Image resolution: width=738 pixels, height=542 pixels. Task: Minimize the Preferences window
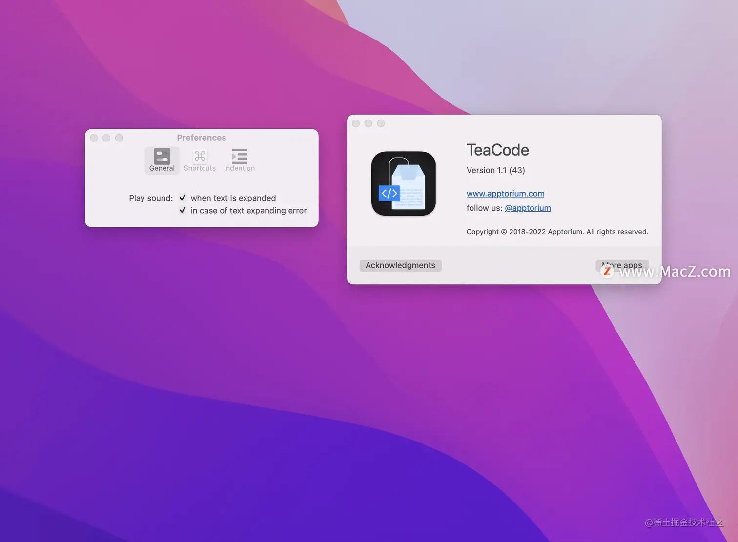click(106, 138)
